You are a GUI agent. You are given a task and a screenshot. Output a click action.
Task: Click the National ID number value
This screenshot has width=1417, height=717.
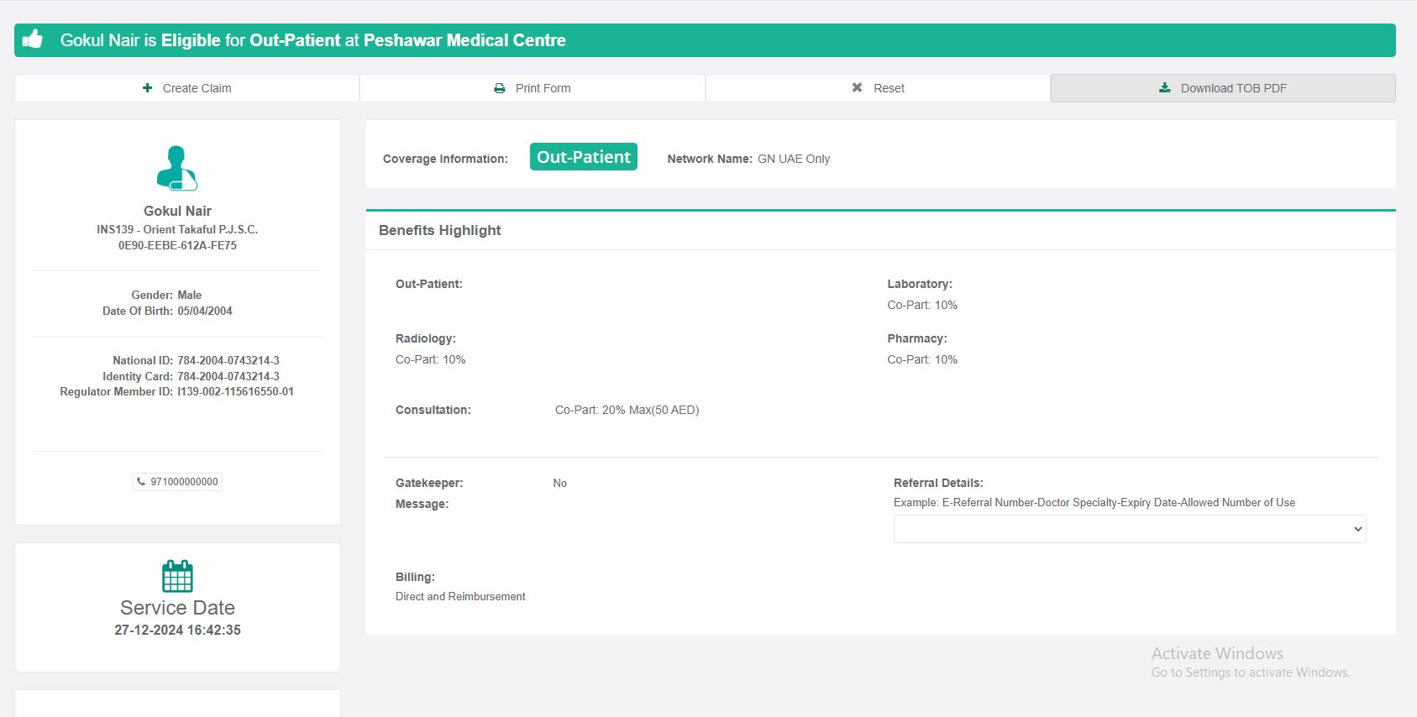(228, 360)
